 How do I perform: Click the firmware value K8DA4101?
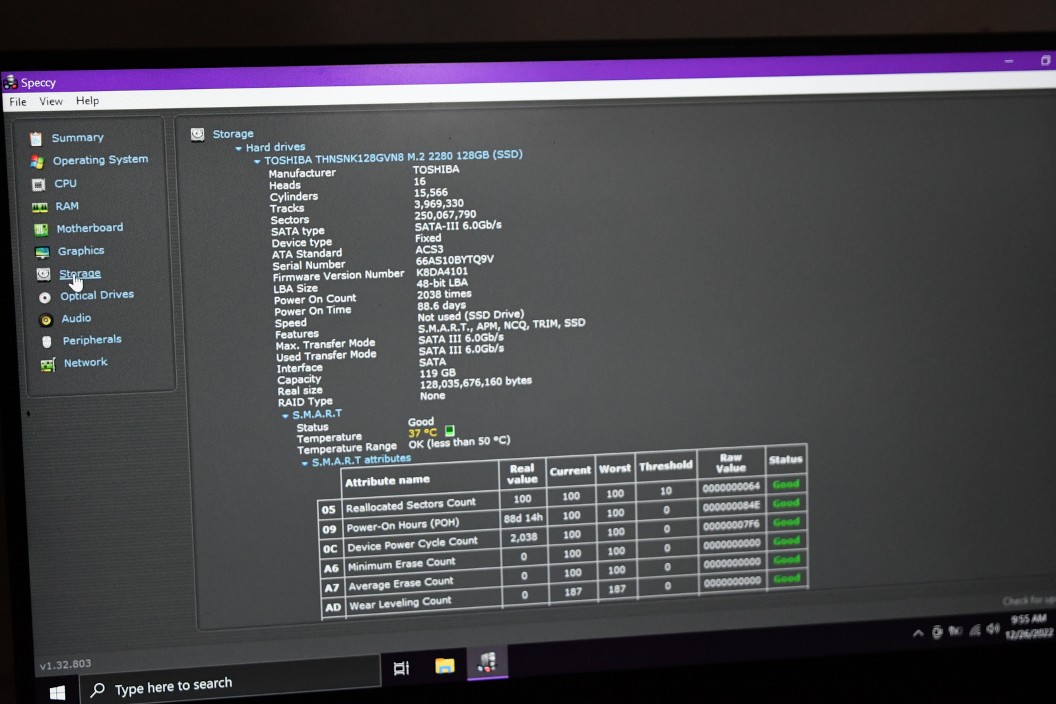tap(442, 271)
